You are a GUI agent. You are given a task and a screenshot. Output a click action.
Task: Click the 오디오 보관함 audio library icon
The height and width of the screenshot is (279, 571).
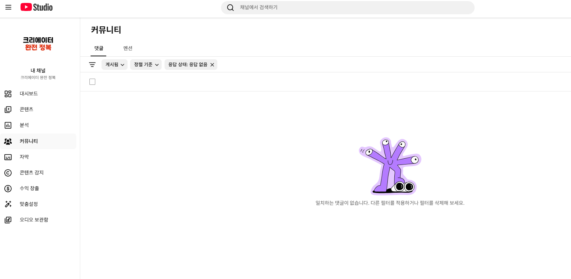[x=8, y=220]
